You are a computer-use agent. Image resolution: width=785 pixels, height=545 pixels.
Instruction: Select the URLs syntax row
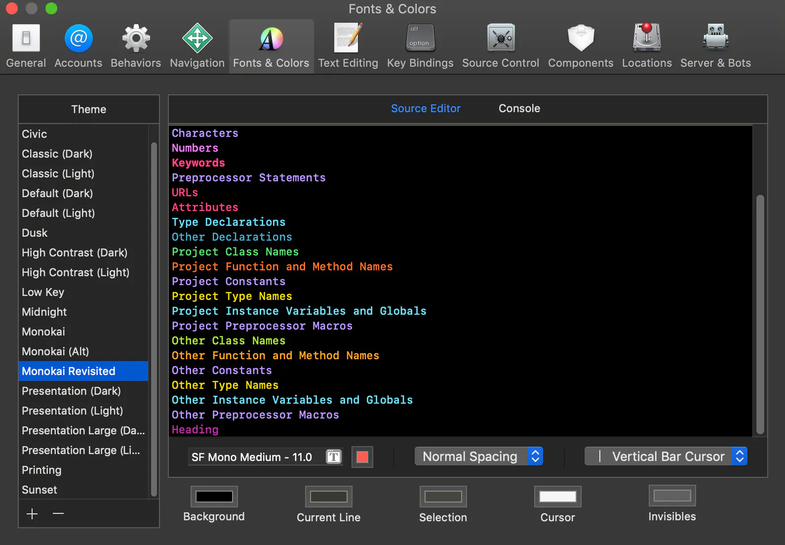pyautogui.click(x=461, y=193)
